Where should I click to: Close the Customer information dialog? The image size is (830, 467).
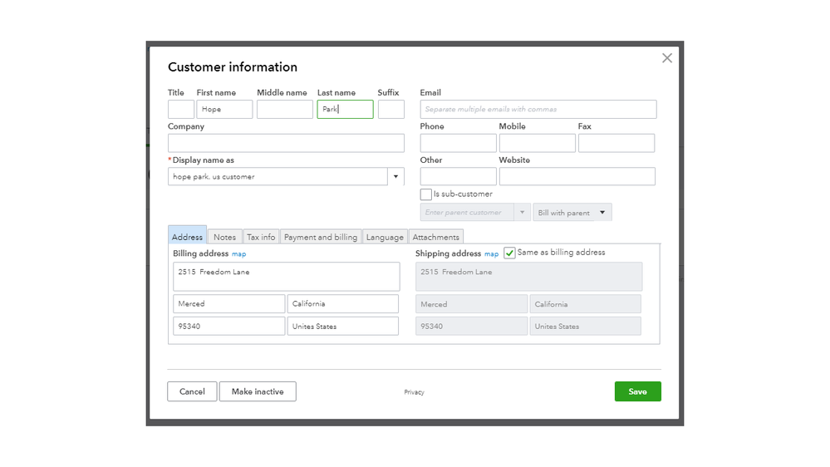(666, 58)
